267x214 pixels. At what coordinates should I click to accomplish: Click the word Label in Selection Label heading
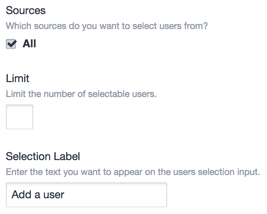[x=67, y=156]
